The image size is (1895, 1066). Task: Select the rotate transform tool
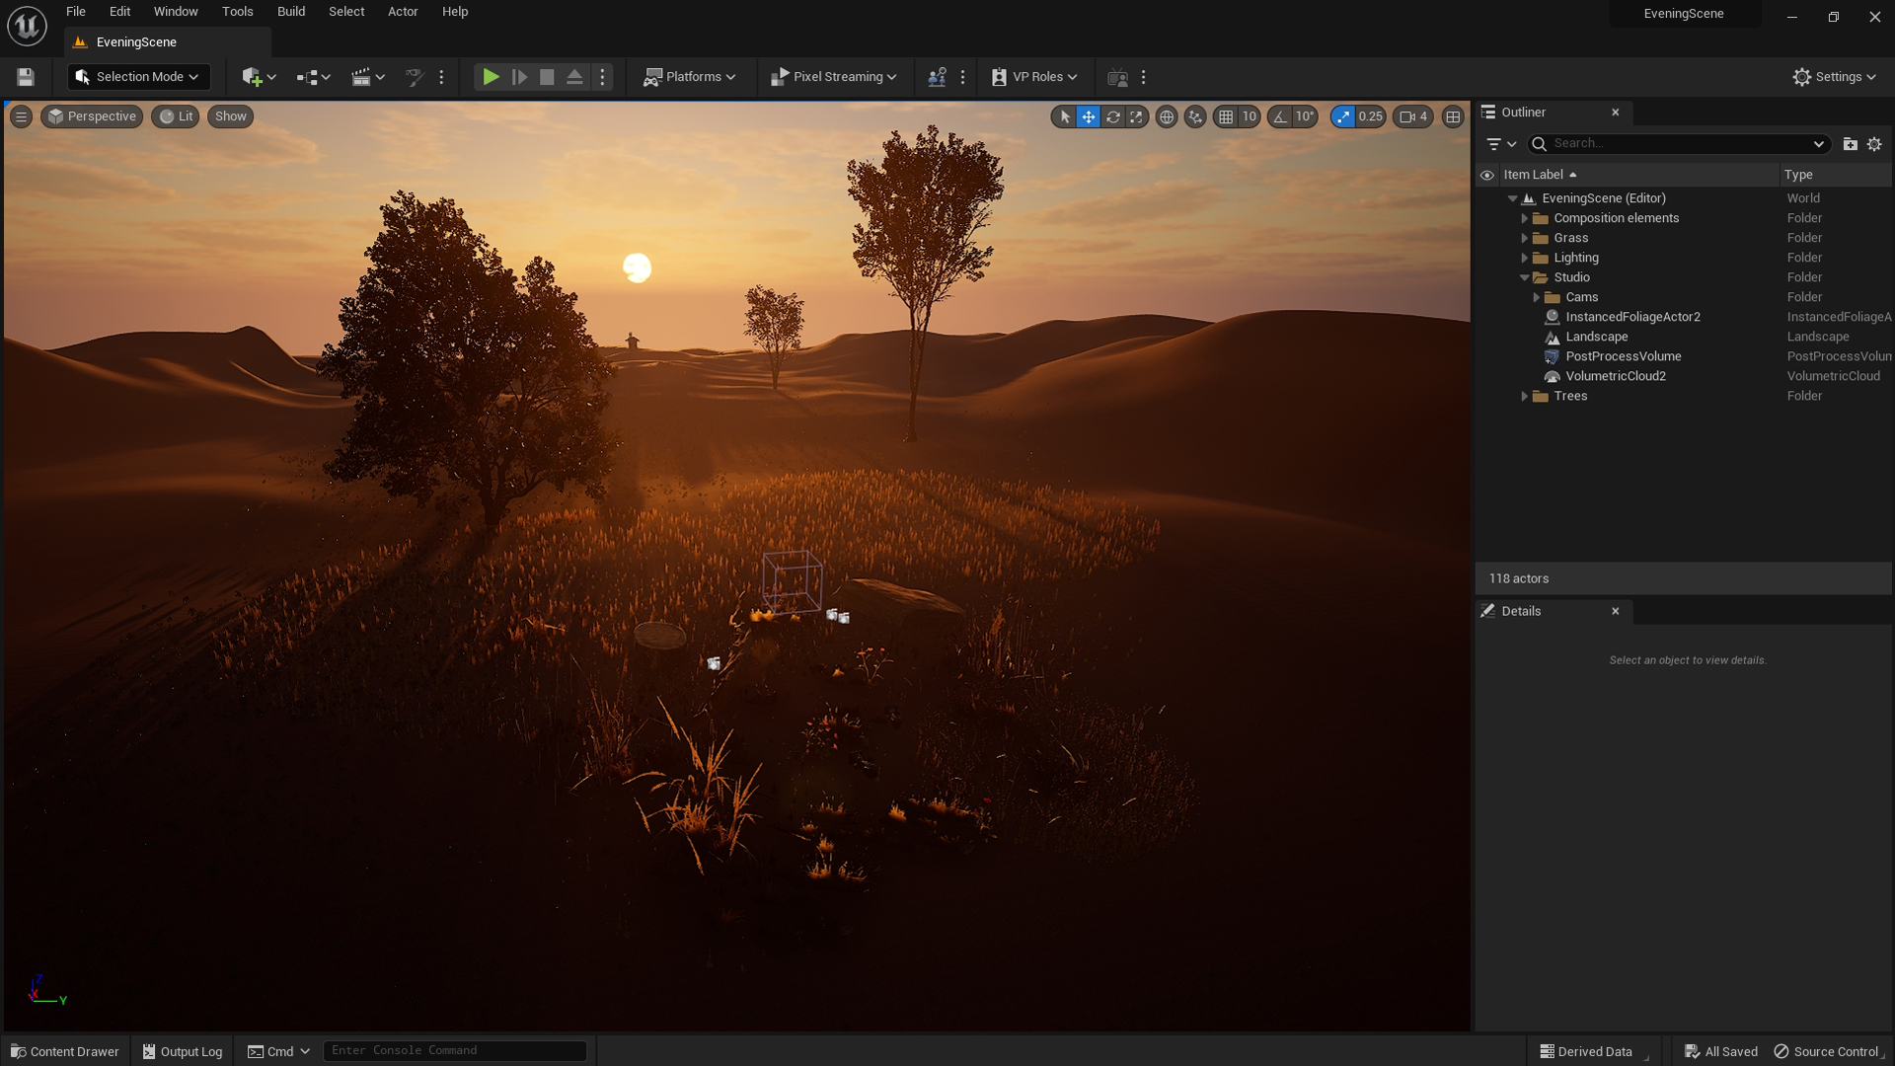coord(1112,116)
